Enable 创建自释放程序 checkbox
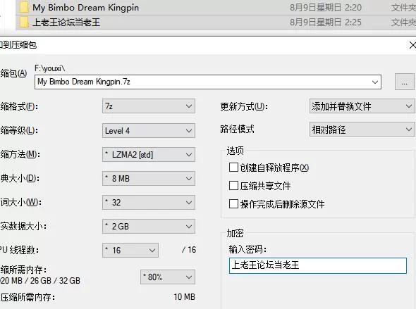Screen dimensions: 416x309 click(233, 168)
